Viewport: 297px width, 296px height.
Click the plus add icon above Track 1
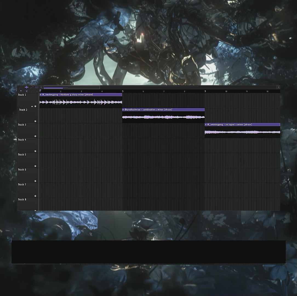tap(21, 91)
